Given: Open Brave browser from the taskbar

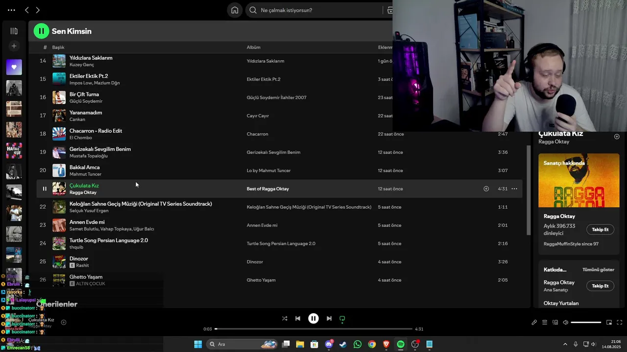Looking at the screenshot, I should click(x=386, y=344).
